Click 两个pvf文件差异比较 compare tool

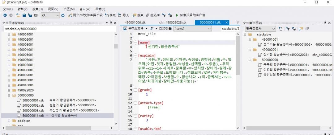pyautogui.click(x=85, y=15)
